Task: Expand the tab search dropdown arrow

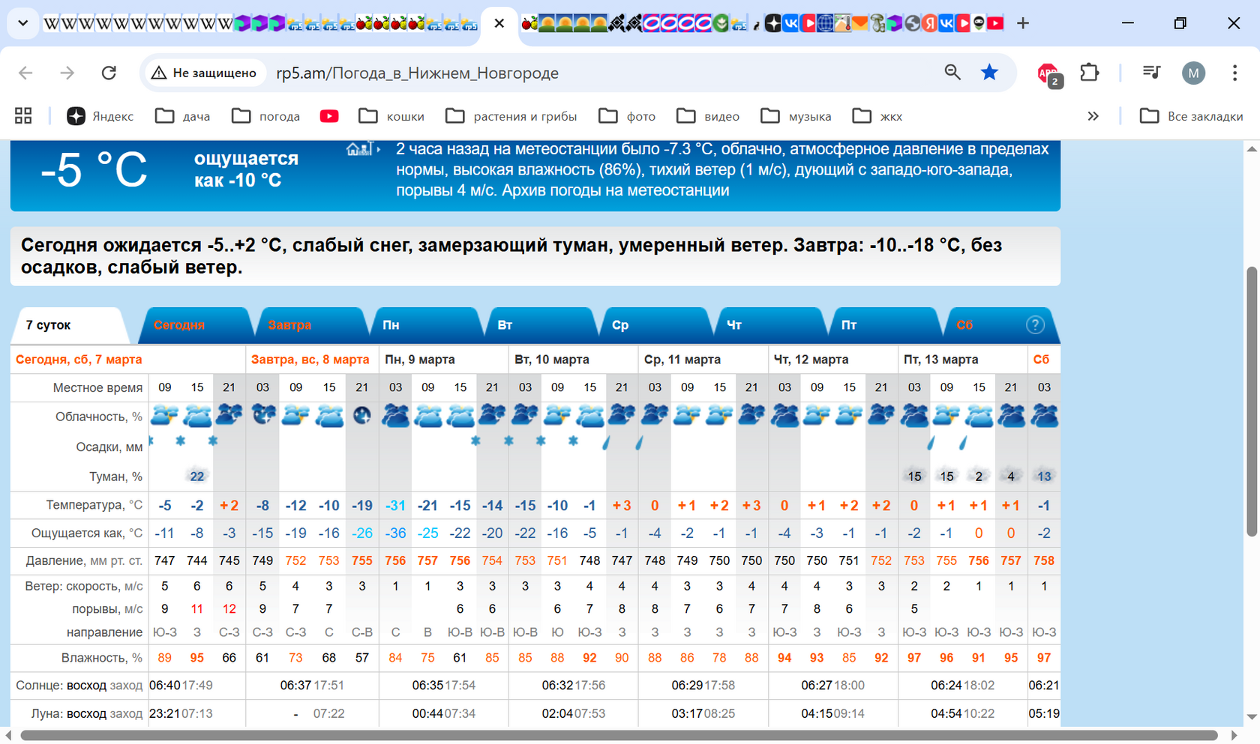Action: (23, 23)
